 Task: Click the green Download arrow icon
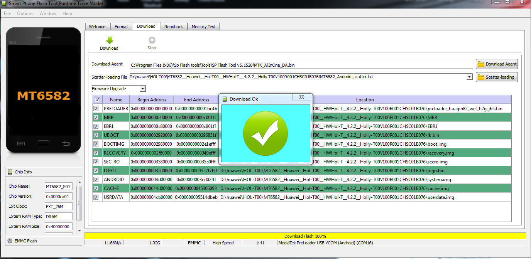coord(109,40)
